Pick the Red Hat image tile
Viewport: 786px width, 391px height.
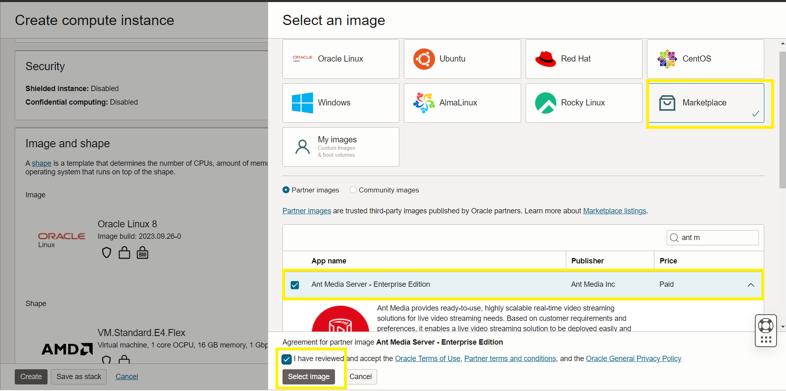584,59
